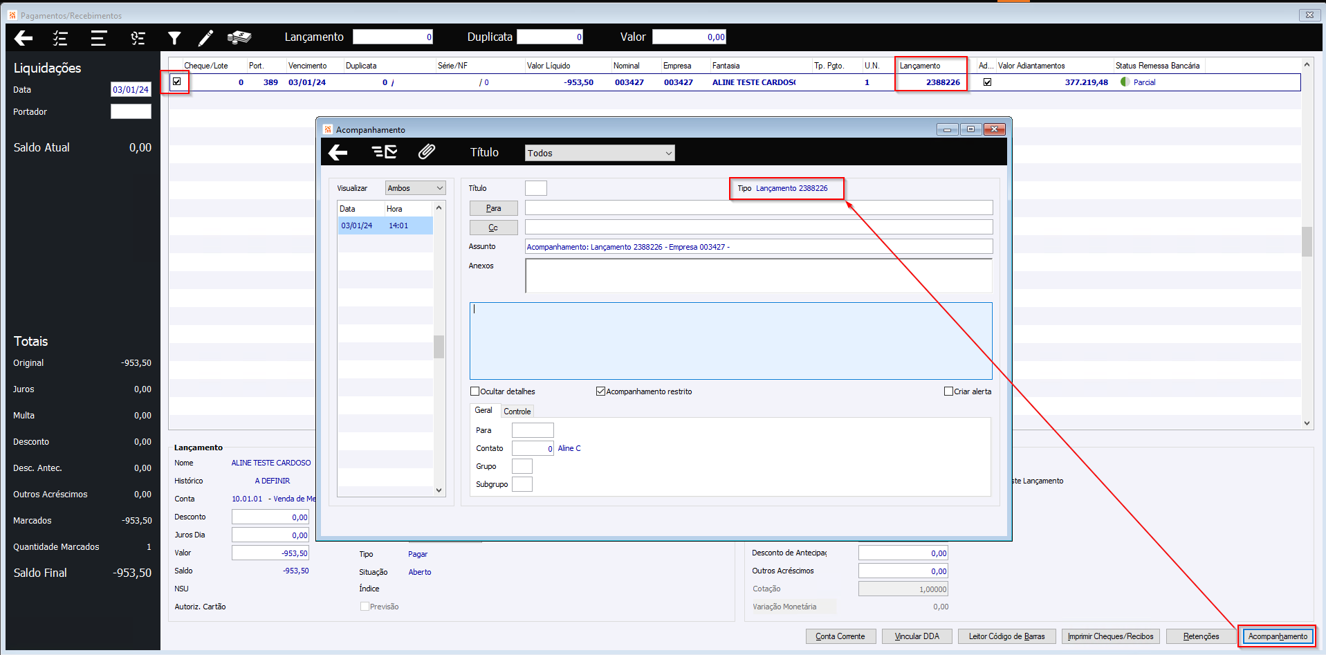Click the Acompanhamento button at the bottom
Viewport: 1326px width, 655px height.
(1278, 636)
